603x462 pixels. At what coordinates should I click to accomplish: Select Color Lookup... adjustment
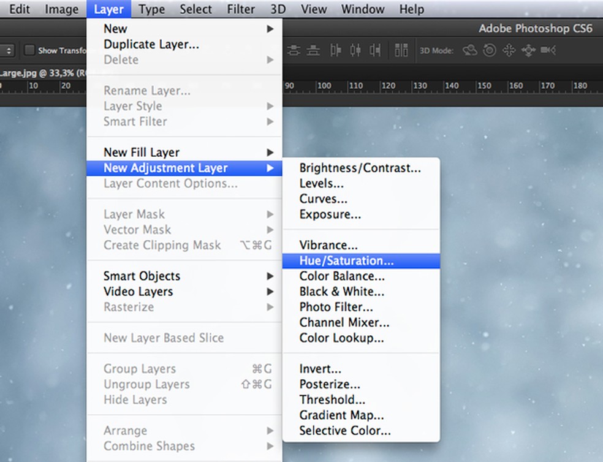361,338
